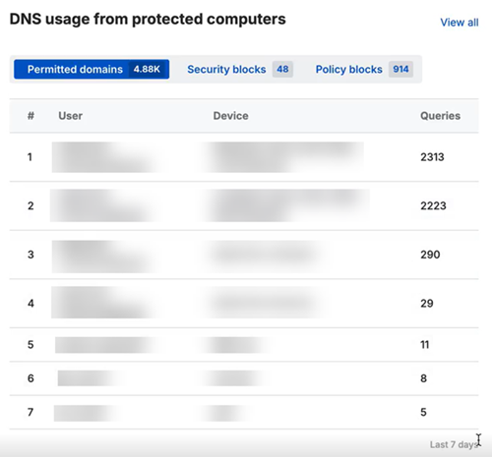The height and width of the screenshot is (457, 492).
Task: Click the 914 policy blocks badge
Action: pyautogui.click(x=400, y=69)
